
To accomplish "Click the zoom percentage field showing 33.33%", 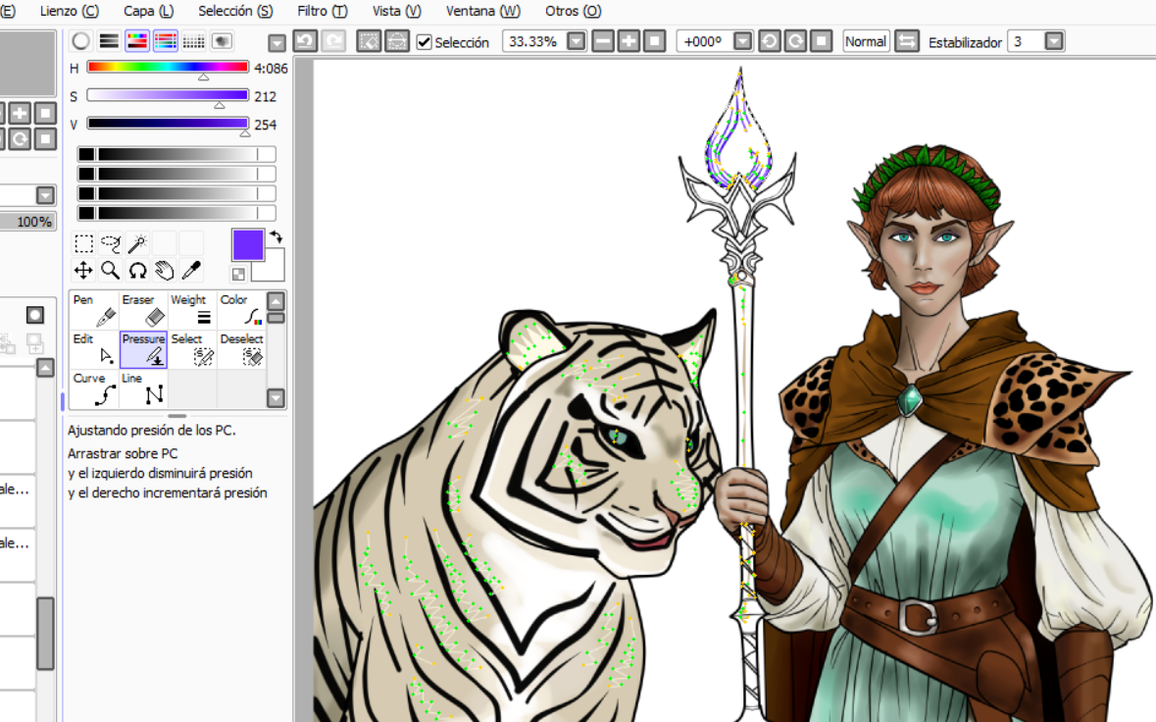I will [x=533, y=41].
